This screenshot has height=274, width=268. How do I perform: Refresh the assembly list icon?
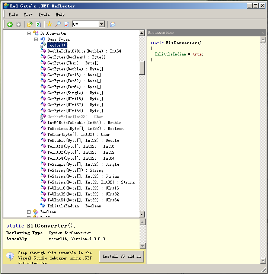[38, 24]
